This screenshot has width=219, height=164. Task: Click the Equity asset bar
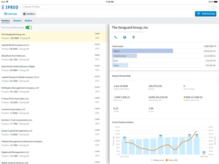point(142,51)
